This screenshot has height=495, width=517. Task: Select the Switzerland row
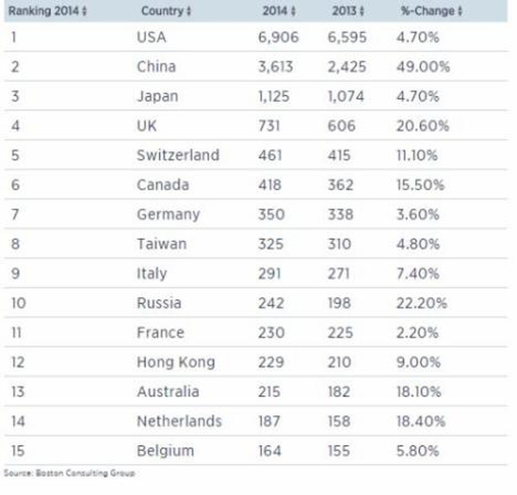pos(178,155)
